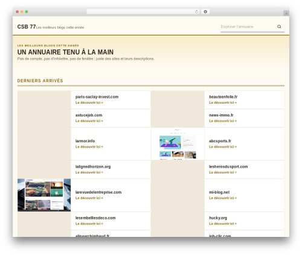Click Le découvrir ici under hucky.org
Image resolution: width=302 pixels, height=255 pixels.
point(223,224)
